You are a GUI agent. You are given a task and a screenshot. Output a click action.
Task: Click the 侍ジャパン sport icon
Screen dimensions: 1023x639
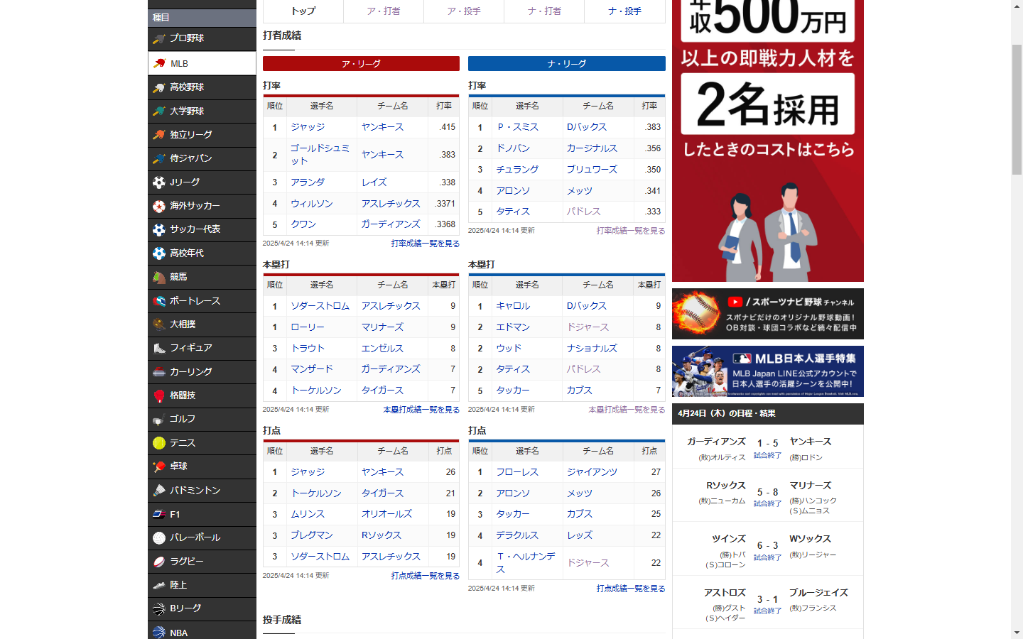point(159,158)
